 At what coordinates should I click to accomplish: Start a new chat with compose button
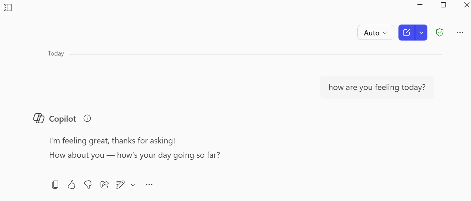pyautogui.click(x=406, y=33)
